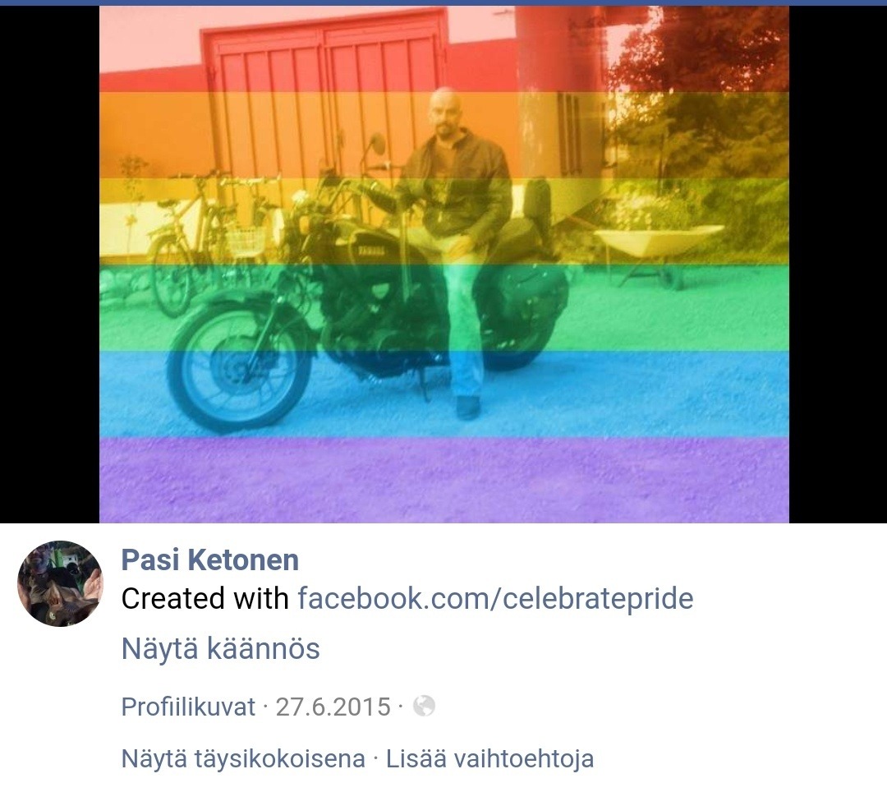The image size is (887, 792).
Task: Open the Profiilikuvat album link
Action: tap(188, 707)
